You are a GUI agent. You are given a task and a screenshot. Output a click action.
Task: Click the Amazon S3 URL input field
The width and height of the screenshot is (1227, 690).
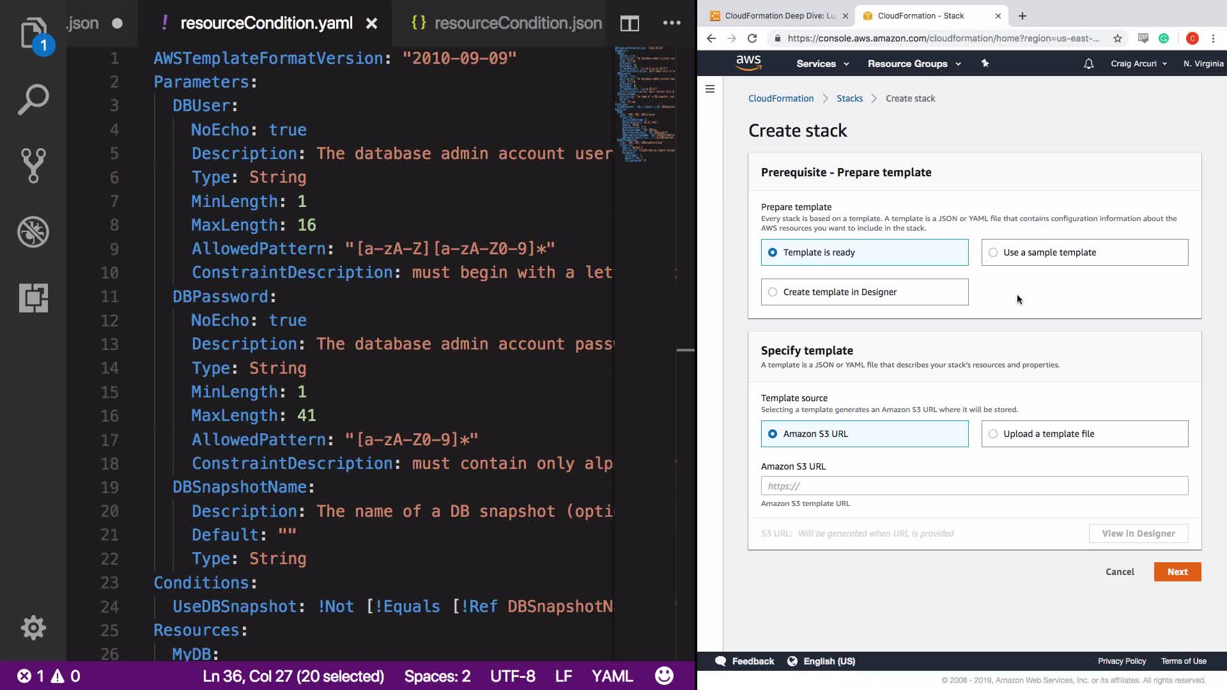(974, 486)
